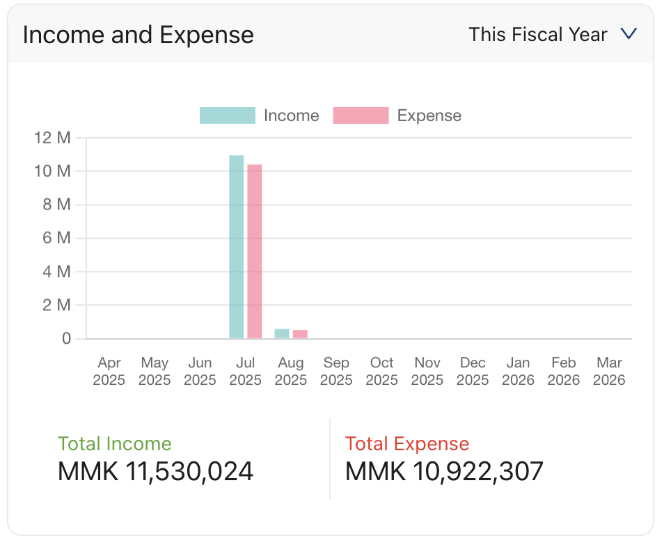Image resolution: width=664 pixels, height=547 pixels.
Task: Click the 12 M axis value label
Action: pyautogui.click(x=51, y=137)
